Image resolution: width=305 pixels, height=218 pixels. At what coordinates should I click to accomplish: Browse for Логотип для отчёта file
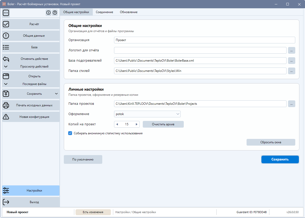pos(291,50)
